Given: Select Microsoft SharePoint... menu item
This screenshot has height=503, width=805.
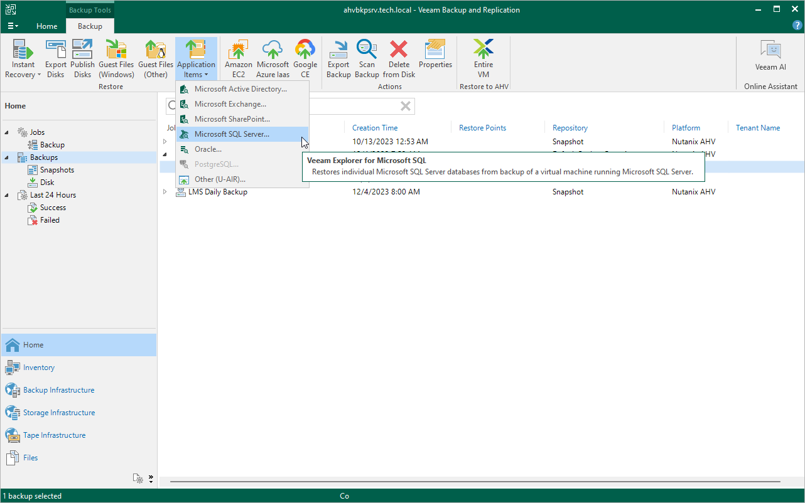Looking at the screenshot, I should tap(242, 119).
